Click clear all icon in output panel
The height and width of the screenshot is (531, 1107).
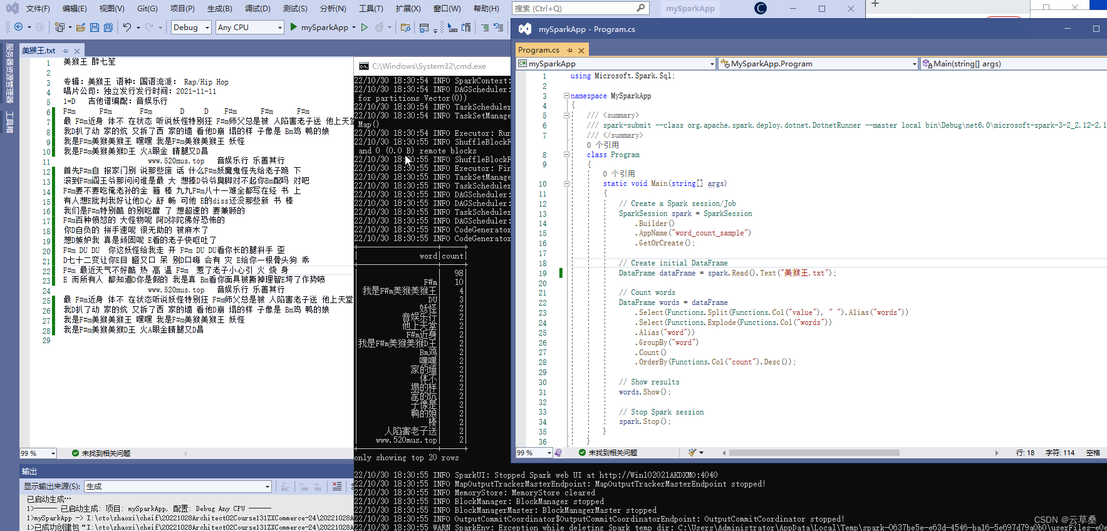(337, 487)
